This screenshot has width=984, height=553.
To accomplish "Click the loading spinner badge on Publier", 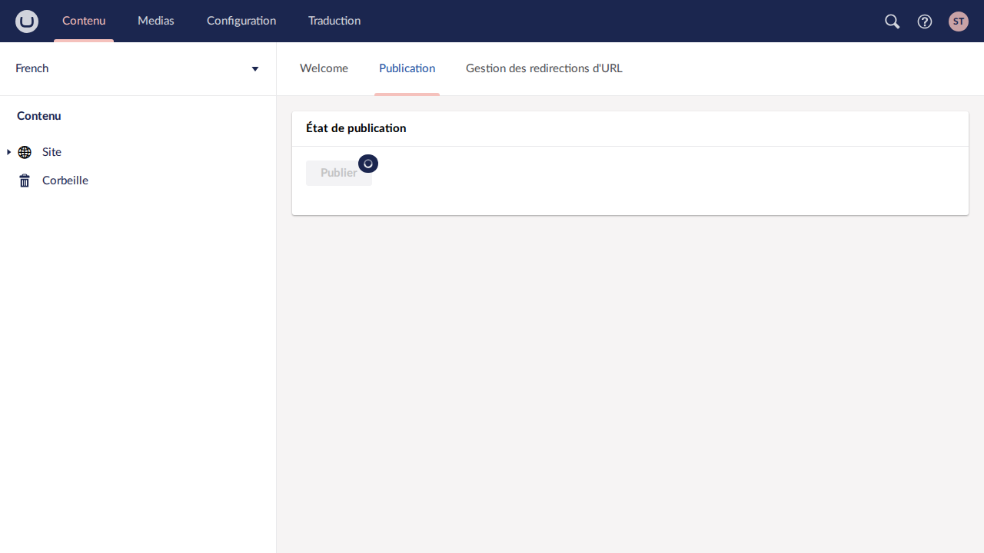I will pyautogui.click(x=368, y=164).
